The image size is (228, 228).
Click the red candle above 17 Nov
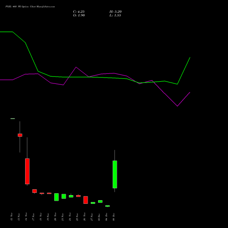(35, 191)
